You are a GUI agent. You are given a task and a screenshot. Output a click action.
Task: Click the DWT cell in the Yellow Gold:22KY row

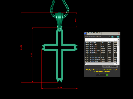(110, 52)
